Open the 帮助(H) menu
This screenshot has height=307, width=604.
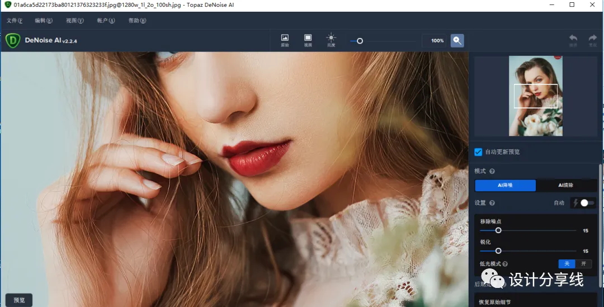click(137, 21)
